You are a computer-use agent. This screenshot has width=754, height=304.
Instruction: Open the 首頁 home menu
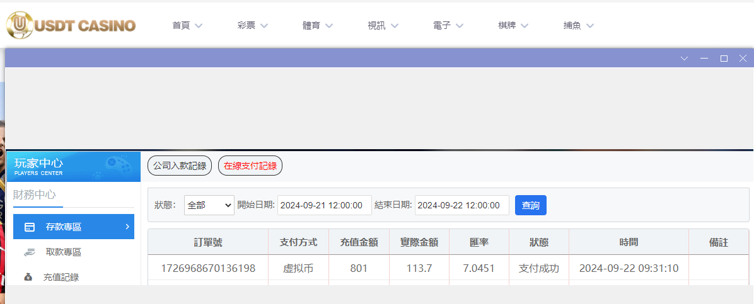tap(187, 26)
